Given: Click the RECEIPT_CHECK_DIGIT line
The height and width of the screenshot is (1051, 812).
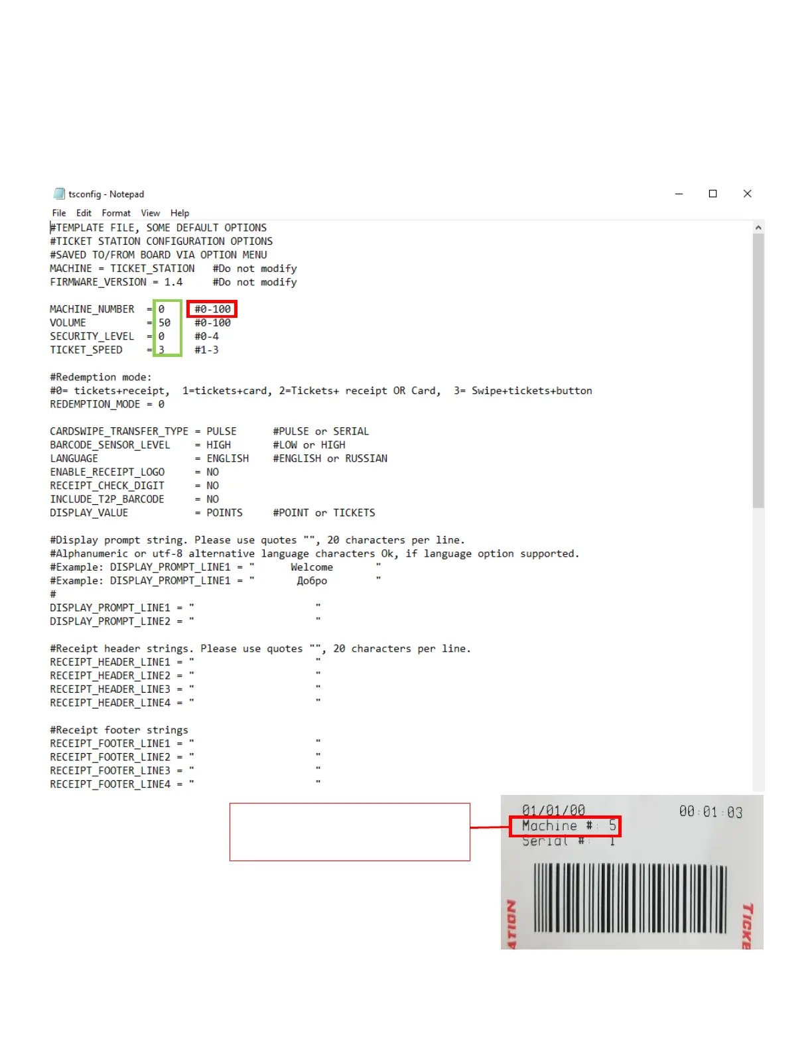Looking at the screenshot, I should (x=135, y=486).
